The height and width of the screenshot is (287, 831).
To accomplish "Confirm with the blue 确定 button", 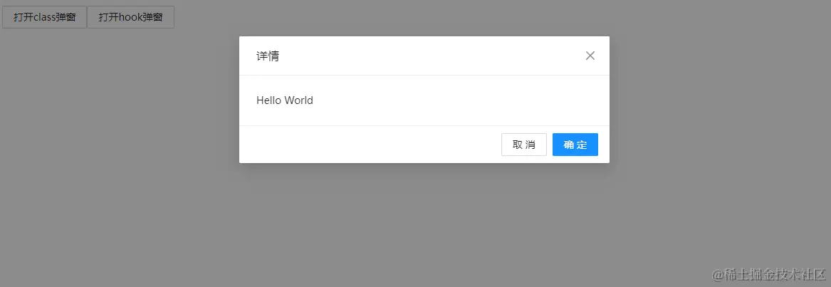I will click(x=575, y=145).
